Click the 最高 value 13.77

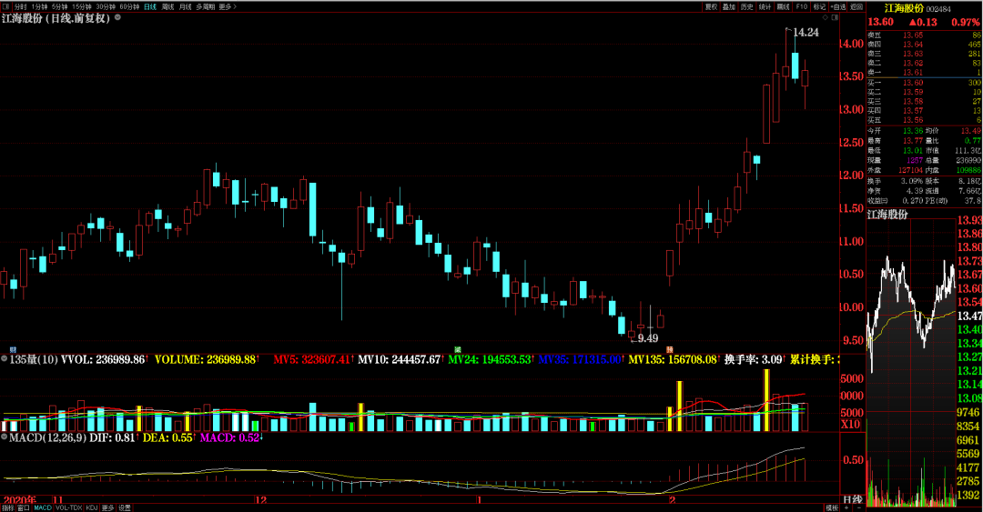(913, 141)
